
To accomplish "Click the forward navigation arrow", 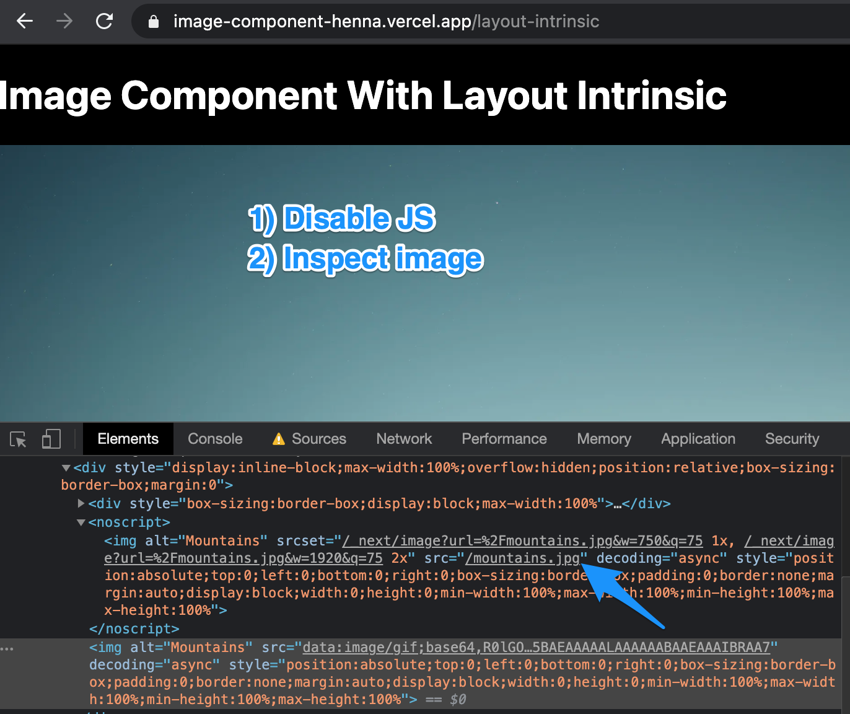I will click(x=64, y=21).
